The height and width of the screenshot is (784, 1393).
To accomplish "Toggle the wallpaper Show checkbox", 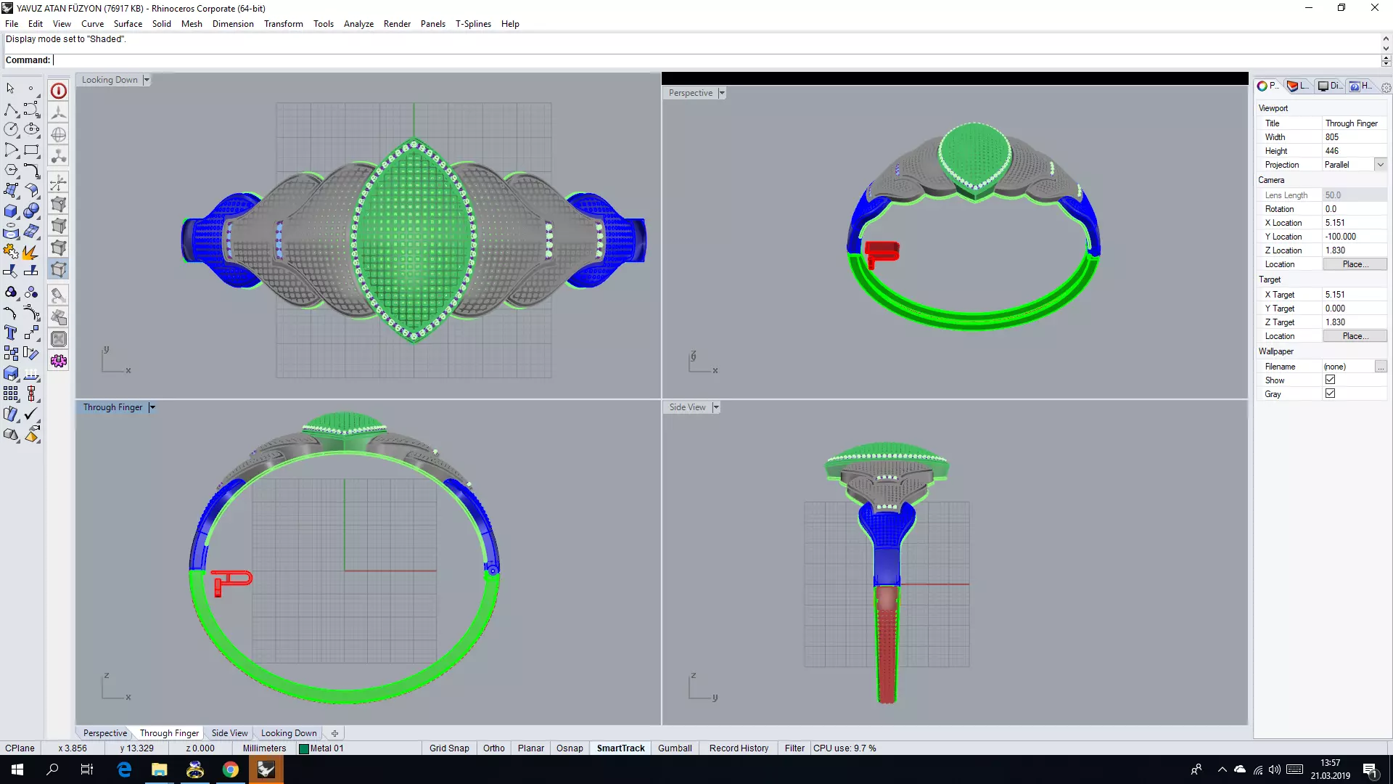I will 1330,380.
